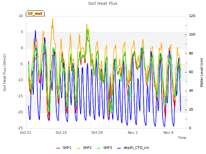Click the -25 left axis tick label
Viewport: 206px width, 154px height.
20,128
